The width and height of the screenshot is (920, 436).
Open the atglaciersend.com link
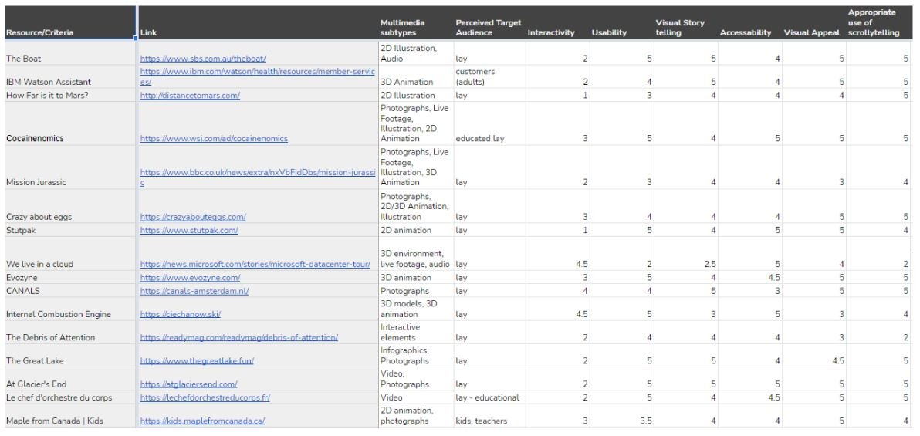click(188, 384)
